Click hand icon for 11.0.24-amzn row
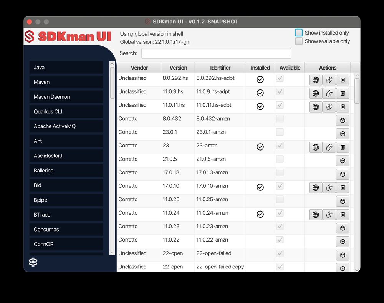The width and height of the screenshot is (384, 303). pyautogui.click(x=329, y=215)
